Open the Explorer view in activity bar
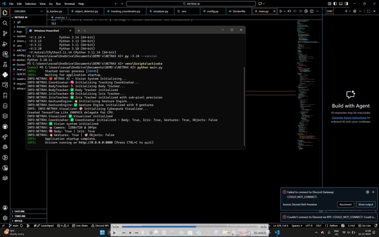379x237 pixels. (5, 13)
